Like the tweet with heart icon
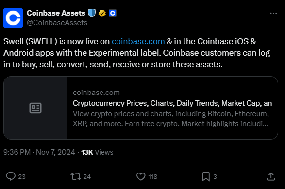 [x=141, y=176]
